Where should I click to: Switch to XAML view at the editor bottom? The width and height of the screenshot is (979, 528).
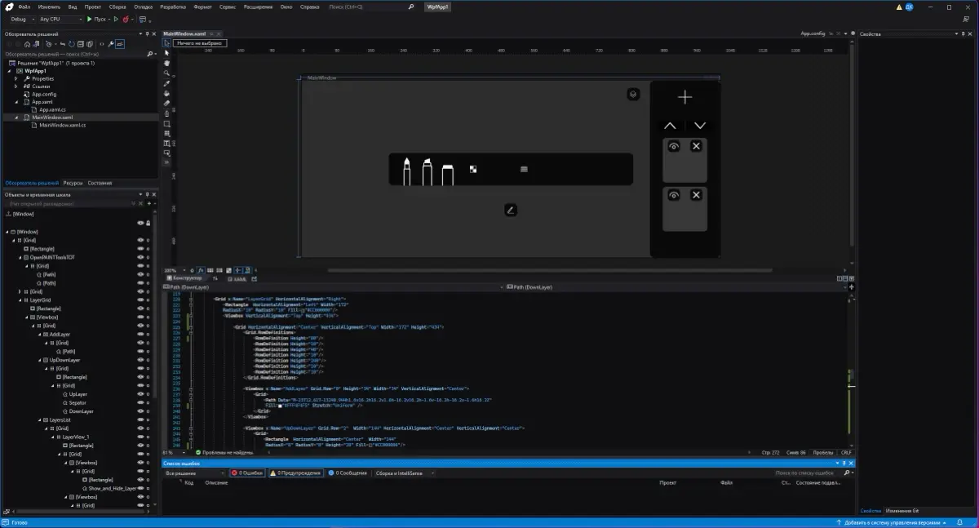click(x=238, y=278)
